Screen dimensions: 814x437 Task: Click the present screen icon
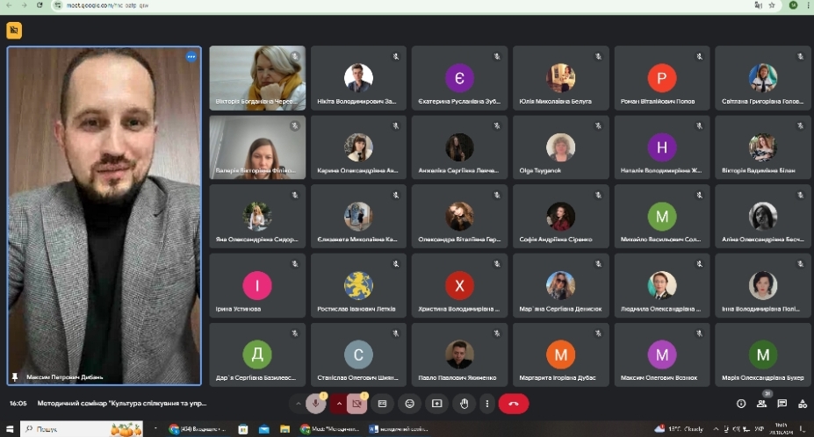[436, 404]
